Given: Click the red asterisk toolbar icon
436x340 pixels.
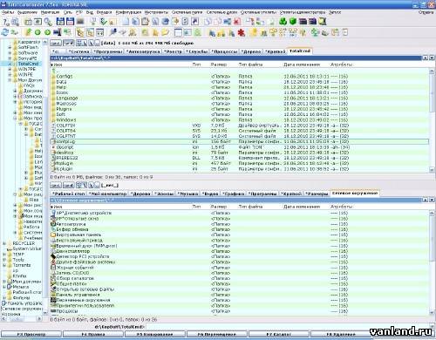Looking at the screenshot, I should [x=242, y=32].
